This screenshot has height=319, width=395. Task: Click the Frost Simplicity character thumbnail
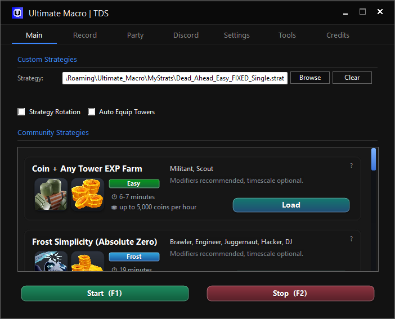coord(51,261)
